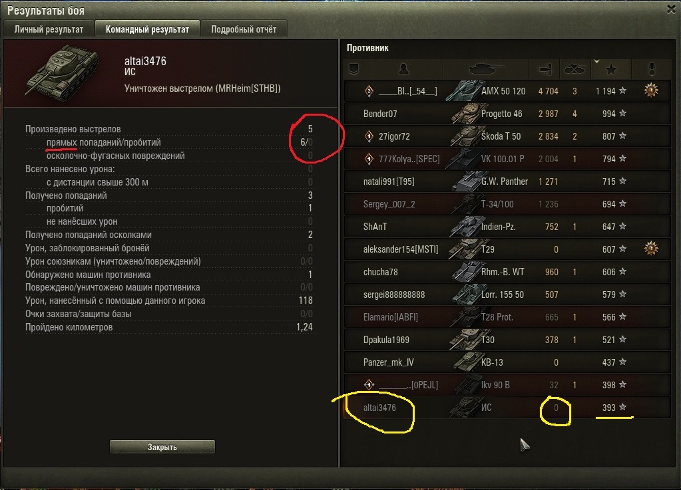Toggle sort arrow above experience column

[x=596, y=62]
